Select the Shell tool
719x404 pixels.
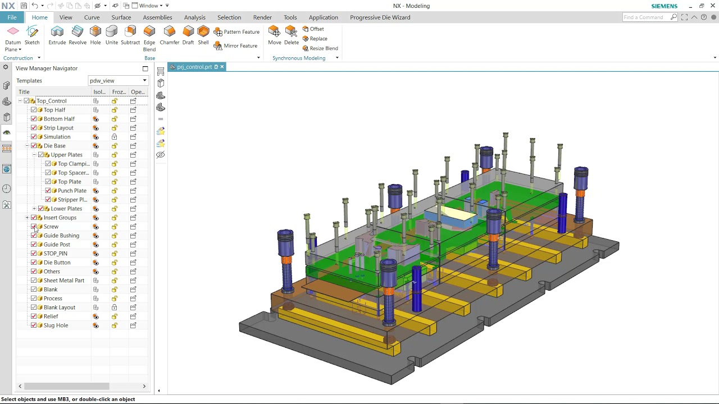pyautogui.click(x=203, y=35)
